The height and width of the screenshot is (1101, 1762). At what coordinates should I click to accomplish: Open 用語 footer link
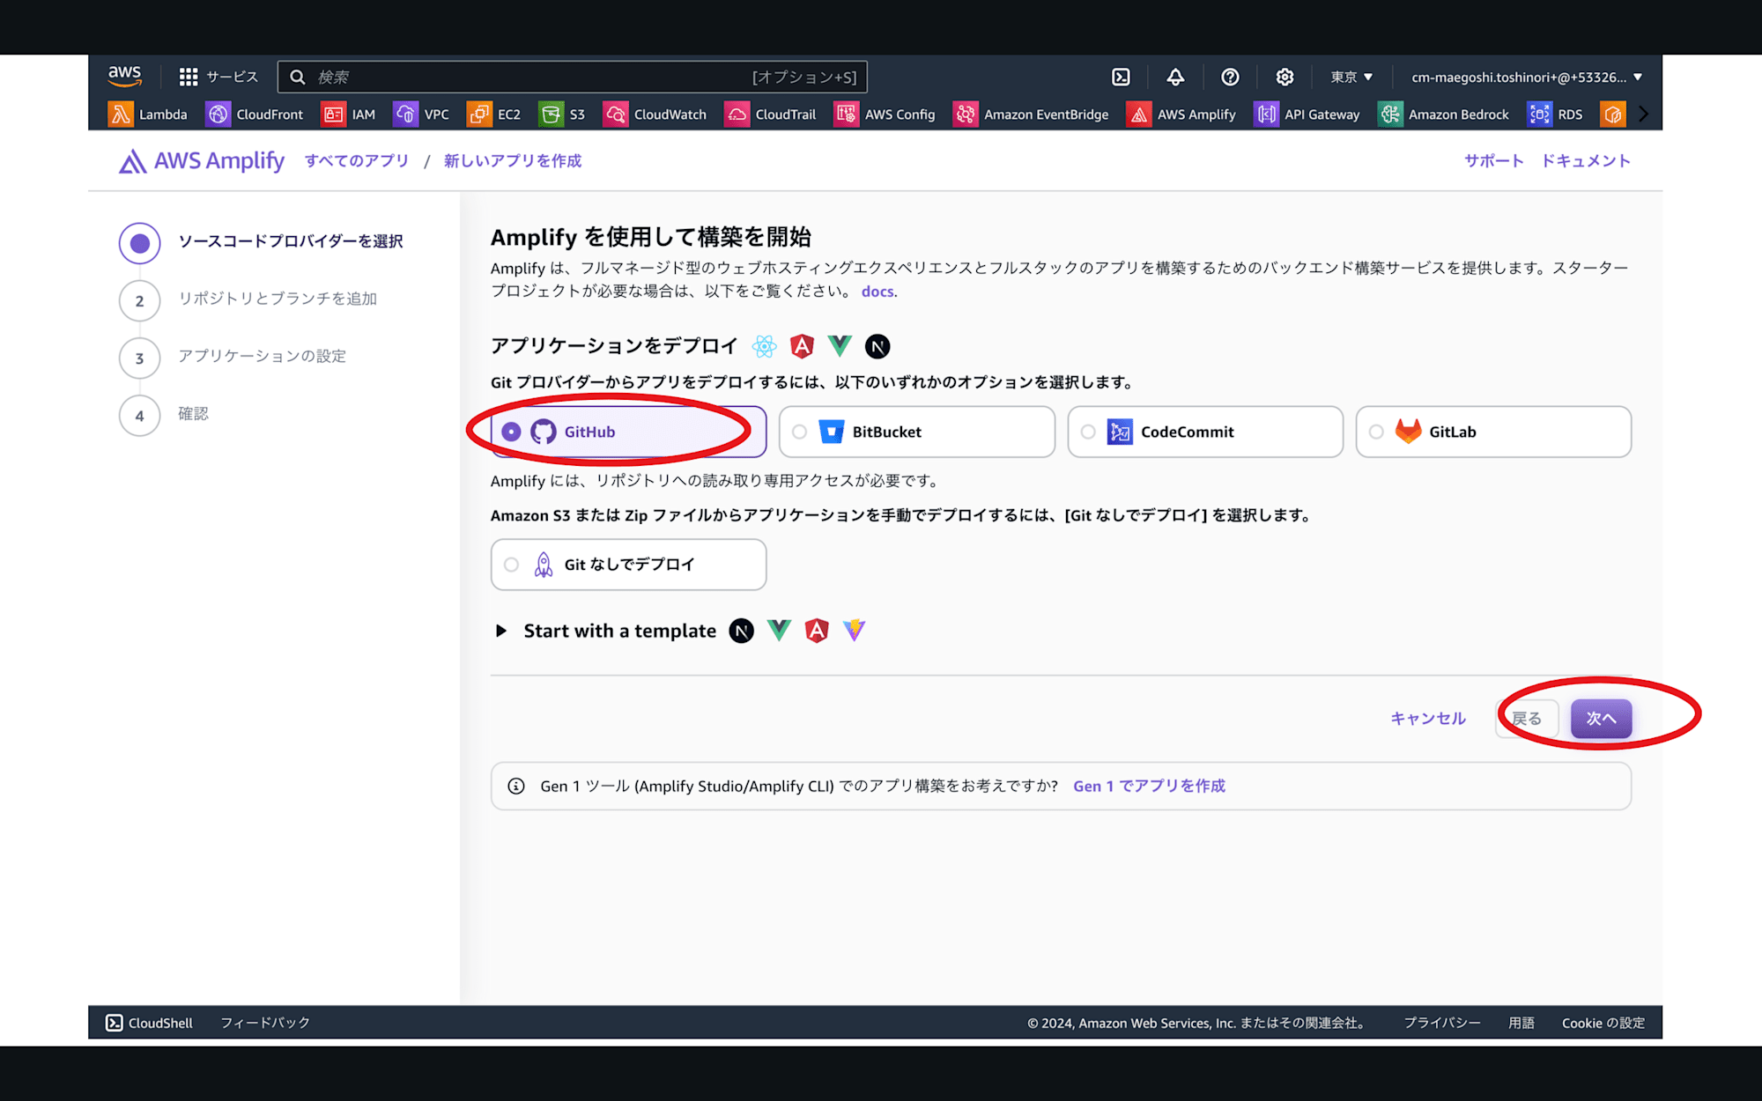[1521, 1023]
